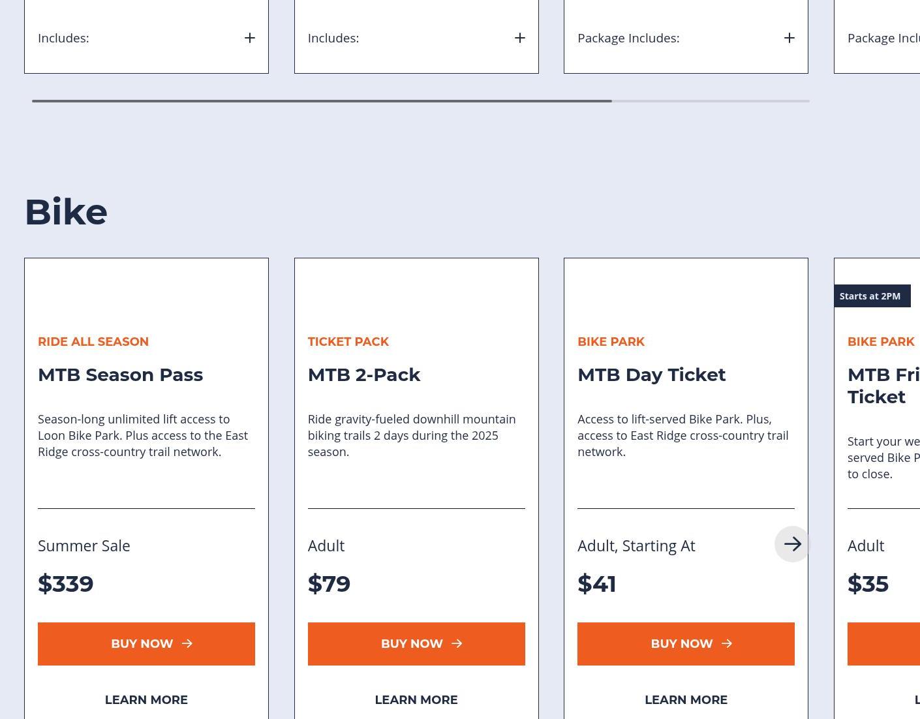Click the MTB Season Pass title

[120, 375]
